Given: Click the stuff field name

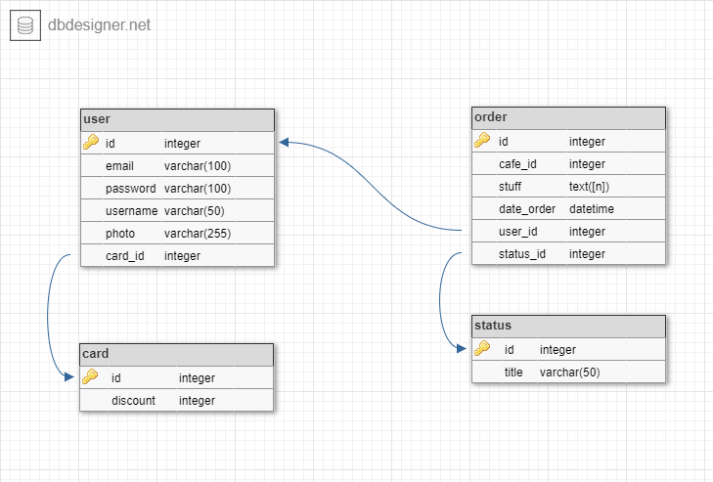Looking at the screenshot, I should [510, 187].
